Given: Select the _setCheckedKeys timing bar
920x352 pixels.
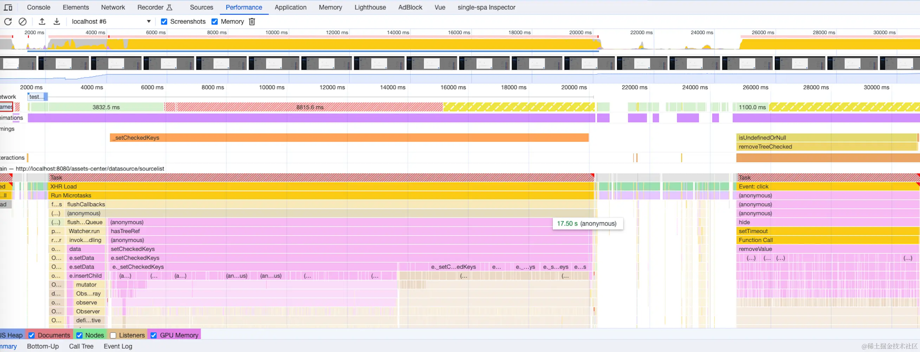Looking at the screenshot, I should (x=349, y=137).
